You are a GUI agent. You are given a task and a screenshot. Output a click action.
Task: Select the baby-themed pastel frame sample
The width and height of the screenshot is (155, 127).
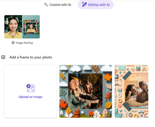point(131,91)
